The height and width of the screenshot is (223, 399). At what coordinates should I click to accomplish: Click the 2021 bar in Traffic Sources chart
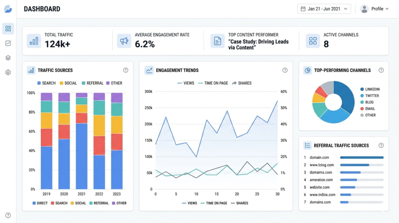pyautogui.click(x=82, y=141)
